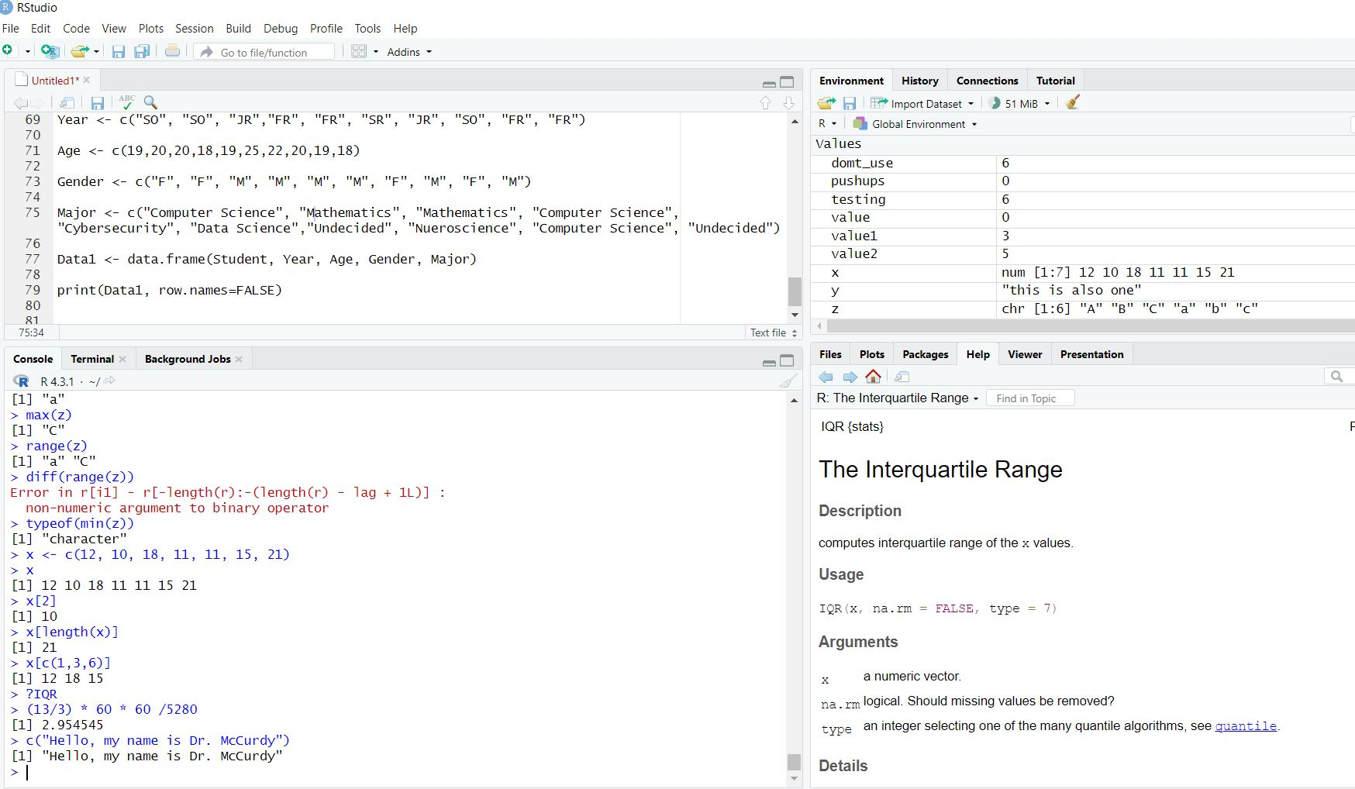Load workspace in Environment pane
The width and height of the screenshot is (1355, 789).
click(826, 103)
